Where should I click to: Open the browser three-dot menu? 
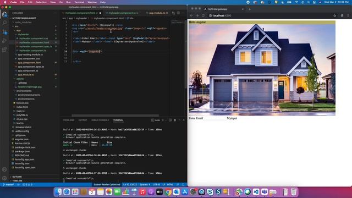(348, 16)
